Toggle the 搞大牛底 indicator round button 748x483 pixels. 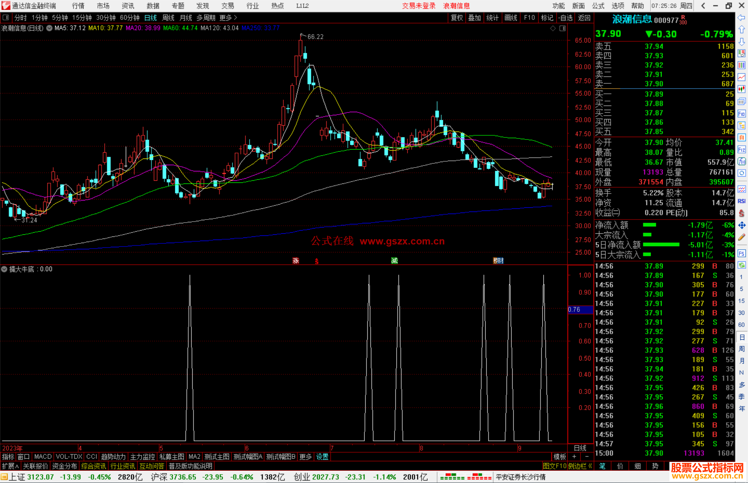tap(4, 269)
